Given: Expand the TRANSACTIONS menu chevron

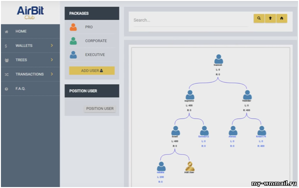Looking at the screenshot, I should pyautogui.click(x=52, y=74).
